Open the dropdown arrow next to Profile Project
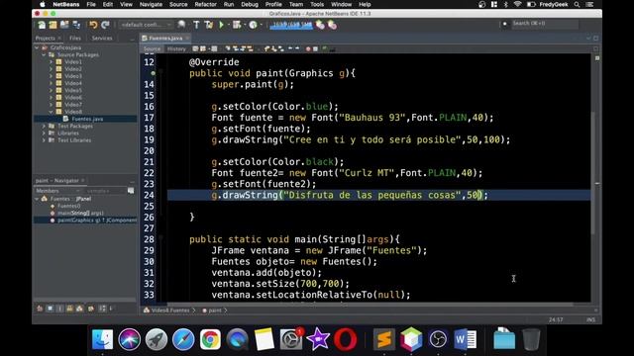Image resolution: width=634 pixels, height=356 pixels. (x=261, y=25)
